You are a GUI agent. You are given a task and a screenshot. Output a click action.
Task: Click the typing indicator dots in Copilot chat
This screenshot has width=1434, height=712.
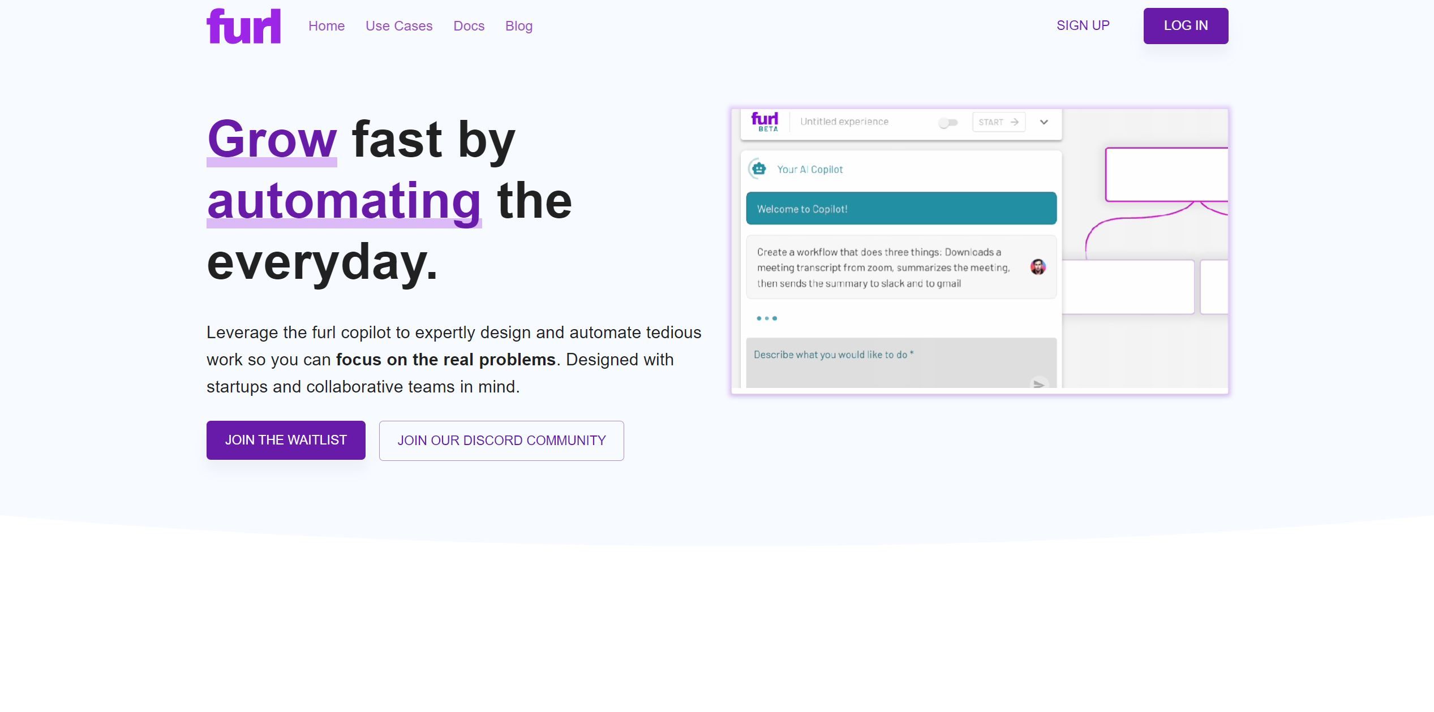(767, 318)
